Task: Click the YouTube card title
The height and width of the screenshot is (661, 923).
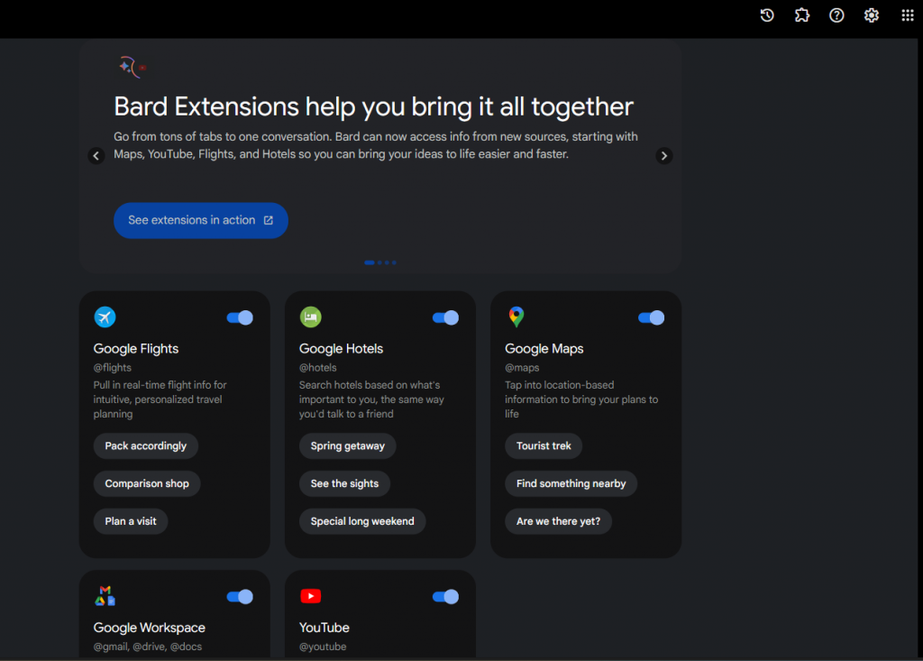Action: (x=324, y=628)
